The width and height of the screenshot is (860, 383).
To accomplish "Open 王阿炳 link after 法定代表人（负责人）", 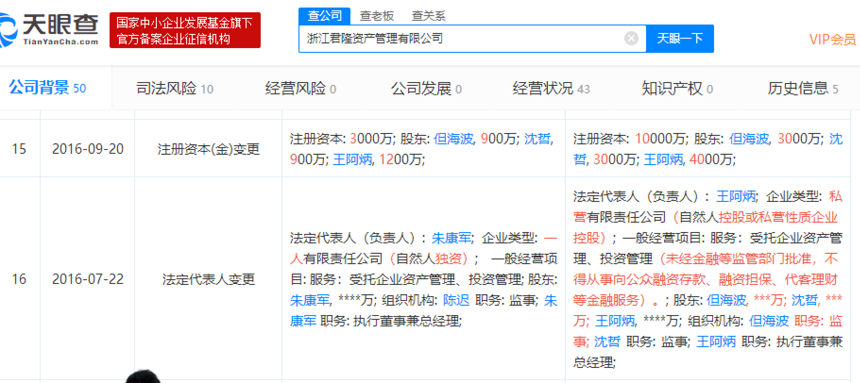I will [736, 196].
